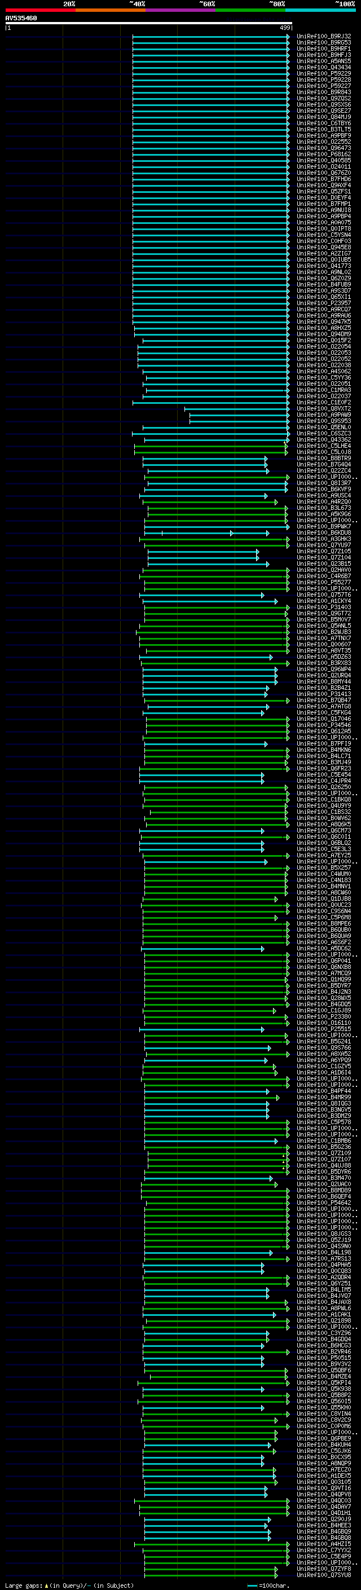Select label UniRef100_C5YSN4
The height and width of the screenshot is (1590, 361).
tap(324, 235)
